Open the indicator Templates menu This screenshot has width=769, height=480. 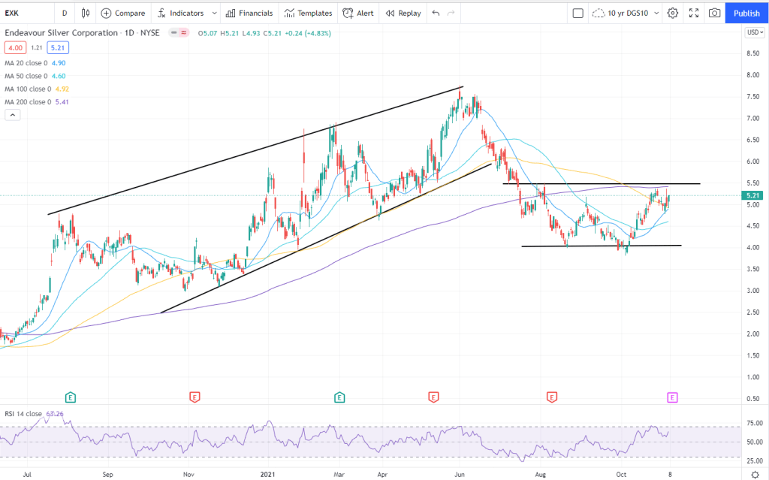click(x=308, y=13)
